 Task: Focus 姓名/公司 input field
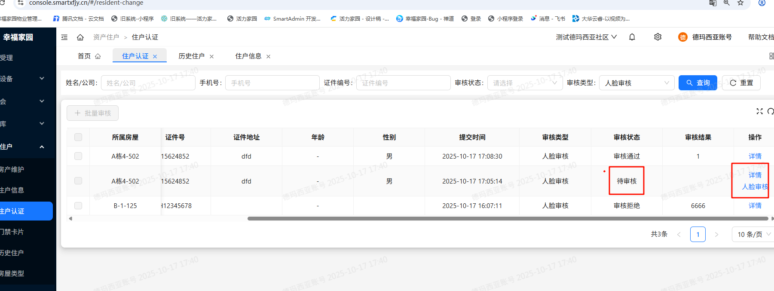tap(148, 83)
